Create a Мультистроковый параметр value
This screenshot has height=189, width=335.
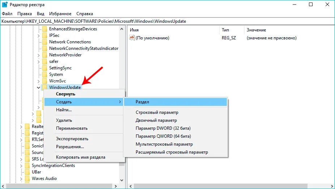pos(175,144)
